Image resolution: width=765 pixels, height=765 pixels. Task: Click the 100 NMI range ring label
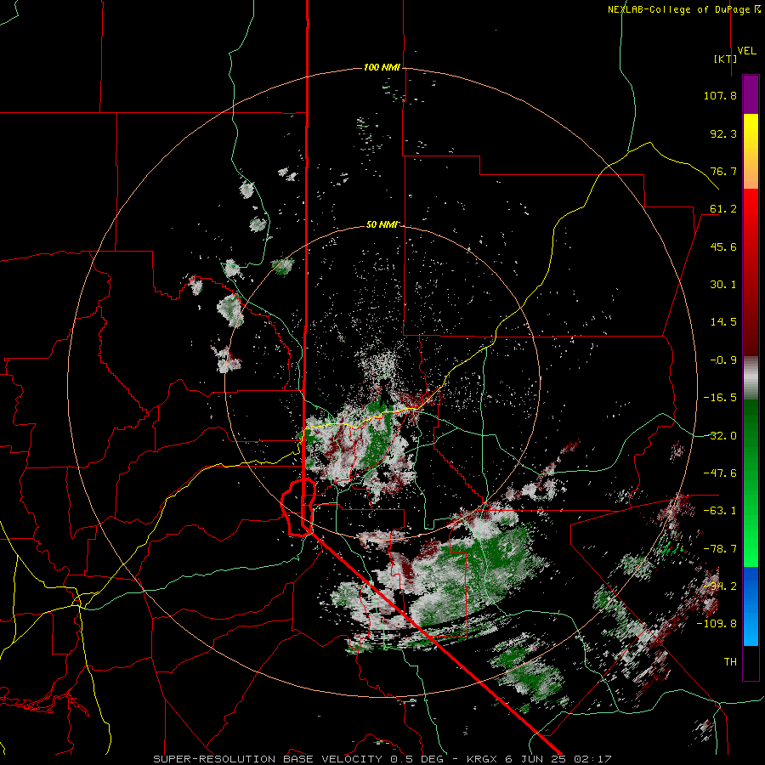(x=382, y=67)
